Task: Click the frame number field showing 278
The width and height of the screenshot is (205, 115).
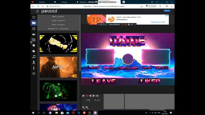Action: pos(88,100)
